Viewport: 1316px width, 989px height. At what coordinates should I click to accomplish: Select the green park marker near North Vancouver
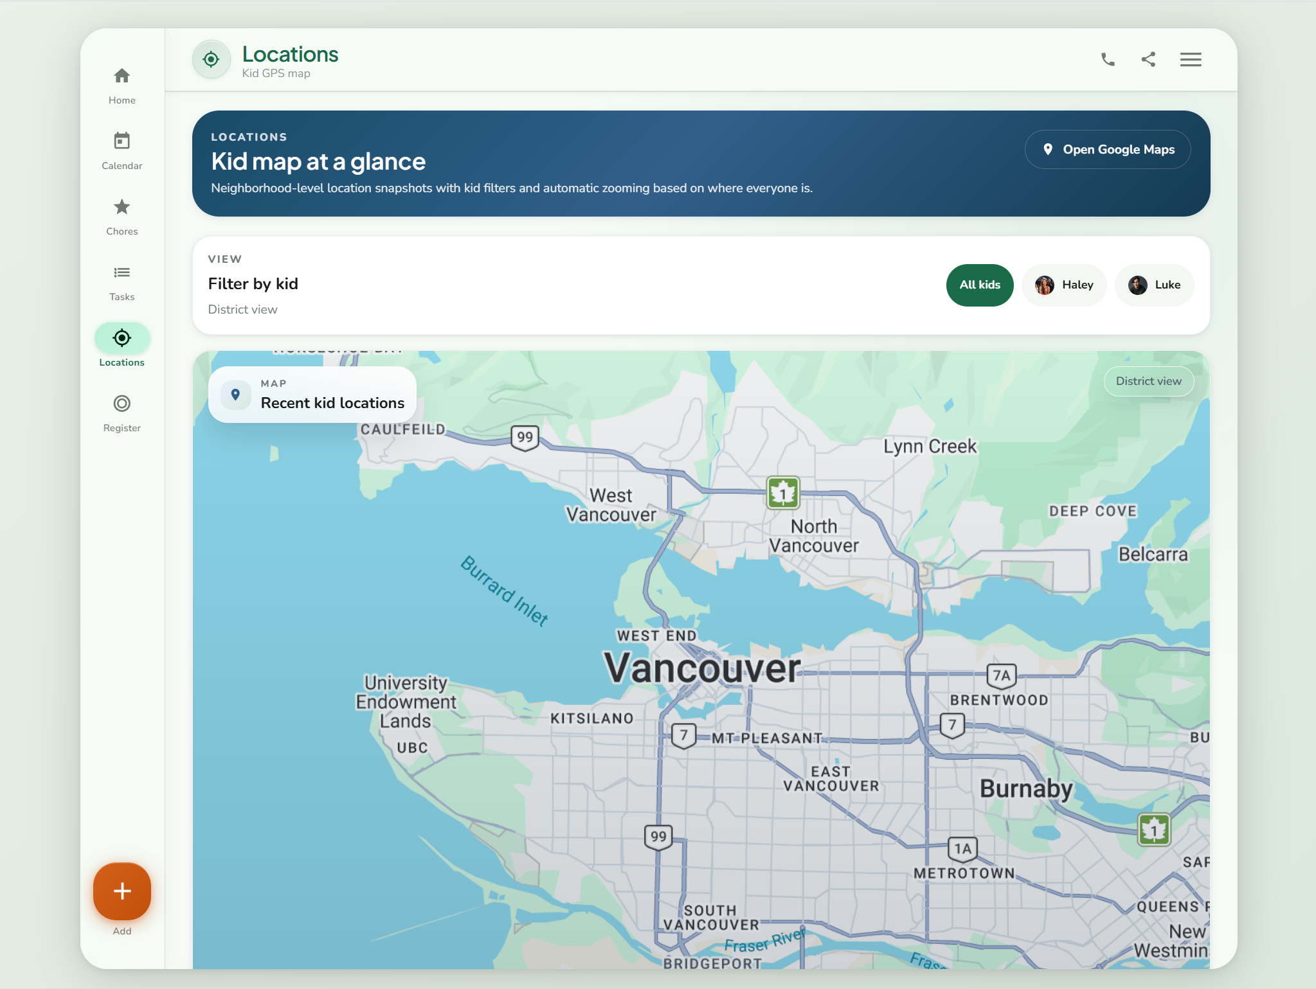tap(782, 492)
